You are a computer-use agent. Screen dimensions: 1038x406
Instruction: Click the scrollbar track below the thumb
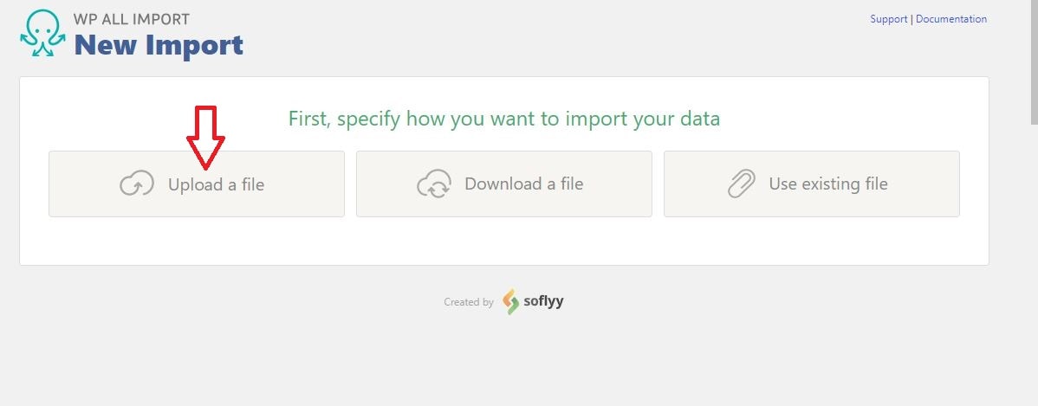1034,265
